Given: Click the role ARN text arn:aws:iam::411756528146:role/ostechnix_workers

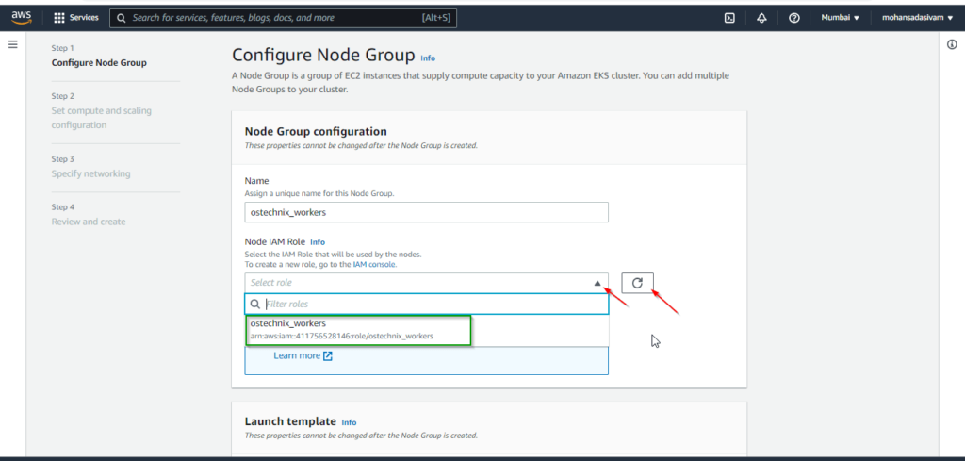Looking at the screenshot, I should pos(341,336).
